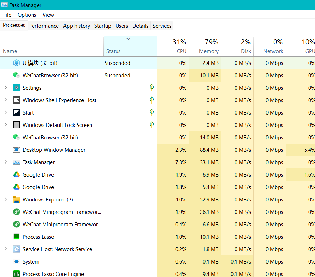Click the WeChatBrowser icon using 14.0 MB

16,138
